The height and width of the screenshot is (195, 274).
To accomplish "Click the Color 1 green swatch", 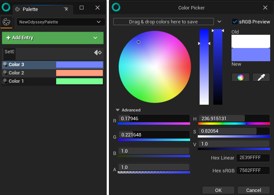I will coord(79,81).
